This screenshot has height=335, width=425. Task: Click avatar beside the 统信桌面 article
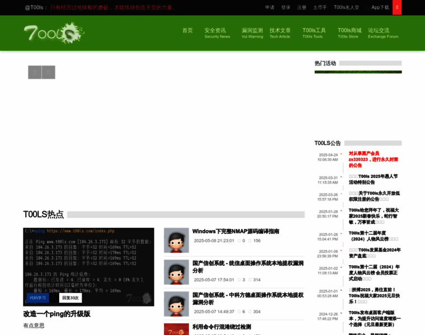[177, 272]
